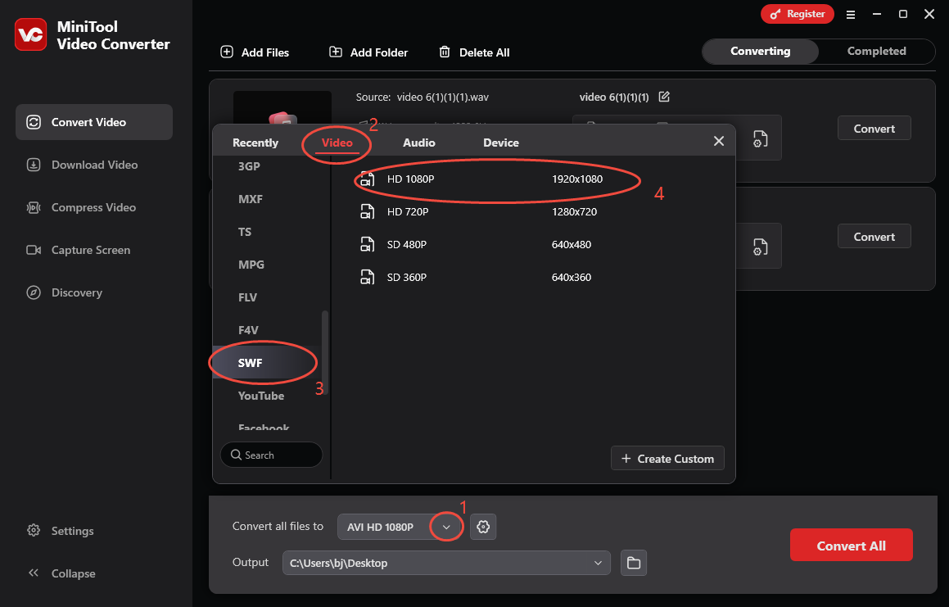The image size is (949, 607).
Task: Browse output folder icon
Action: click(x=634, y=563)
